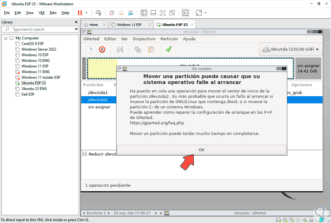Screen dimensions: 331x223
Task: Click GParted copy partition icon
Action: click(x=138, y=49)
